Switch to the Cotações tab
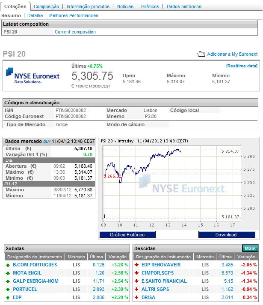The height and width of the screenshot is (305, 263). click(15, 6)
